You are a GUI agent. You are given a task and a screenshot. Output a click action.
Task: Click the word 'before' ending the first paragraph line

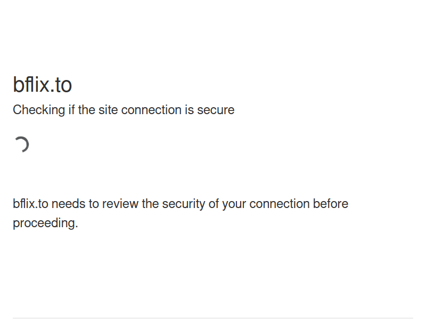[331, 204]
